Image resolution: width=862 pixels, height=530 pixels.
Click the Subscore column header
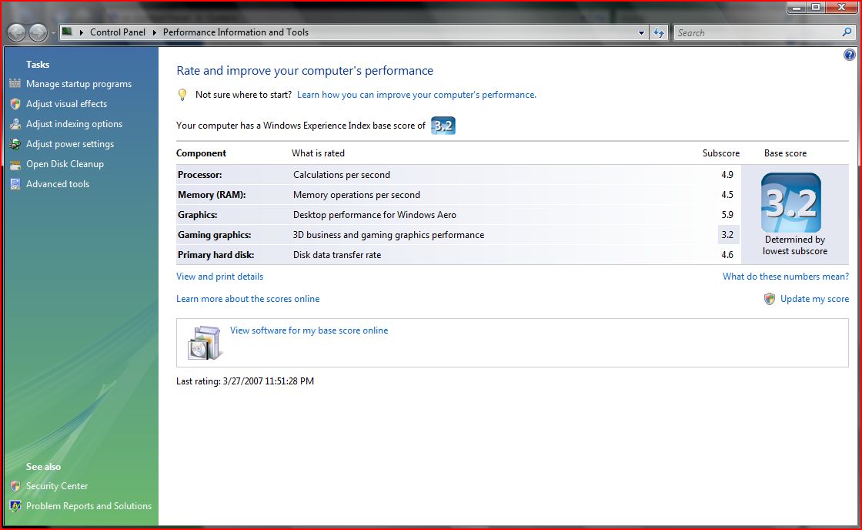pyautogui.click(x=720, y=153)
